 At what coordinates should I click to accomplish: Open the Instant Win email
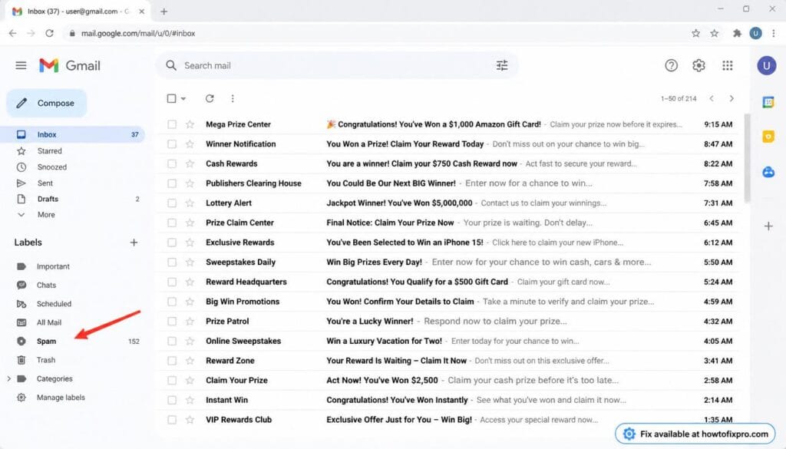[x=449, y=400]
